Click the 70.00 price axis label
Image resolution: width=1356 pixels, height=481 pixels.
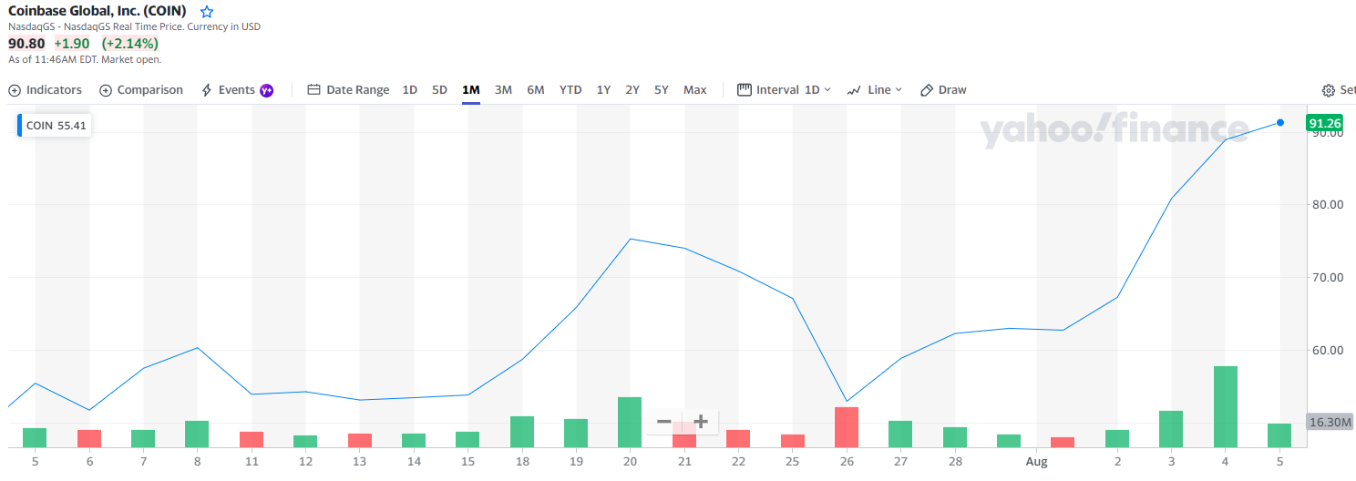[1329, 278]
